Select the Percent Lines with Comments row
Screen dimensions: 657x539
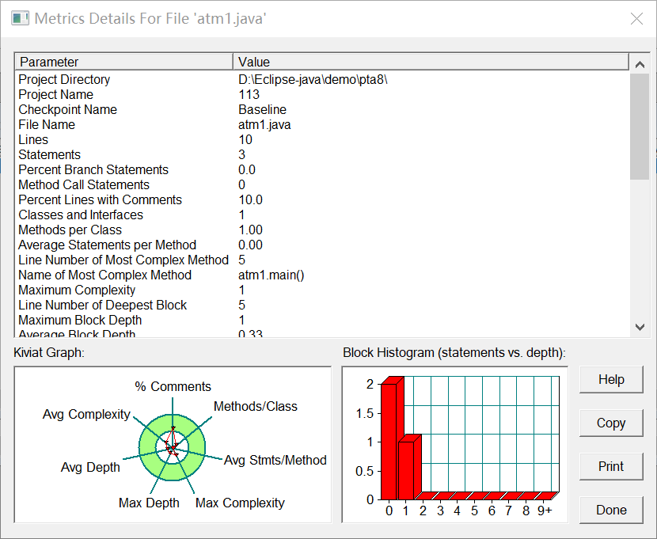tap(323, 200)
